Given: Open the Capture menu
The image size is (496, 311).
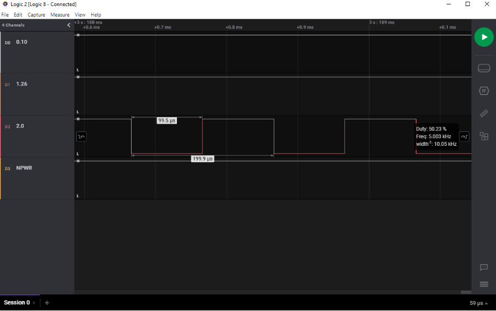Looking at the screenshot, I should click(36, 15).
